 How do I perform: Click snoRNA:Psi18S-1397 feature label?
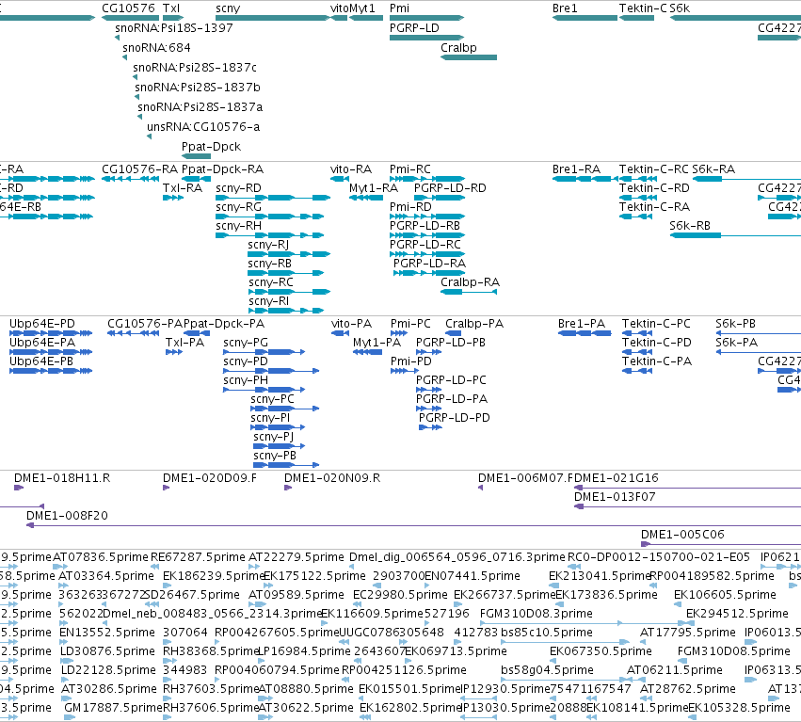[x=174, y=27]
